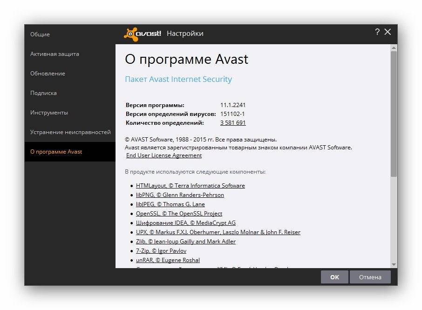Open libJPEG Thomas G. Lane link
This screenshot has width=422, height=310.
[170, 204]
